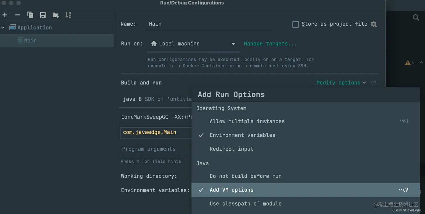Click the Create New Folder icon

(x=56, y=15)
